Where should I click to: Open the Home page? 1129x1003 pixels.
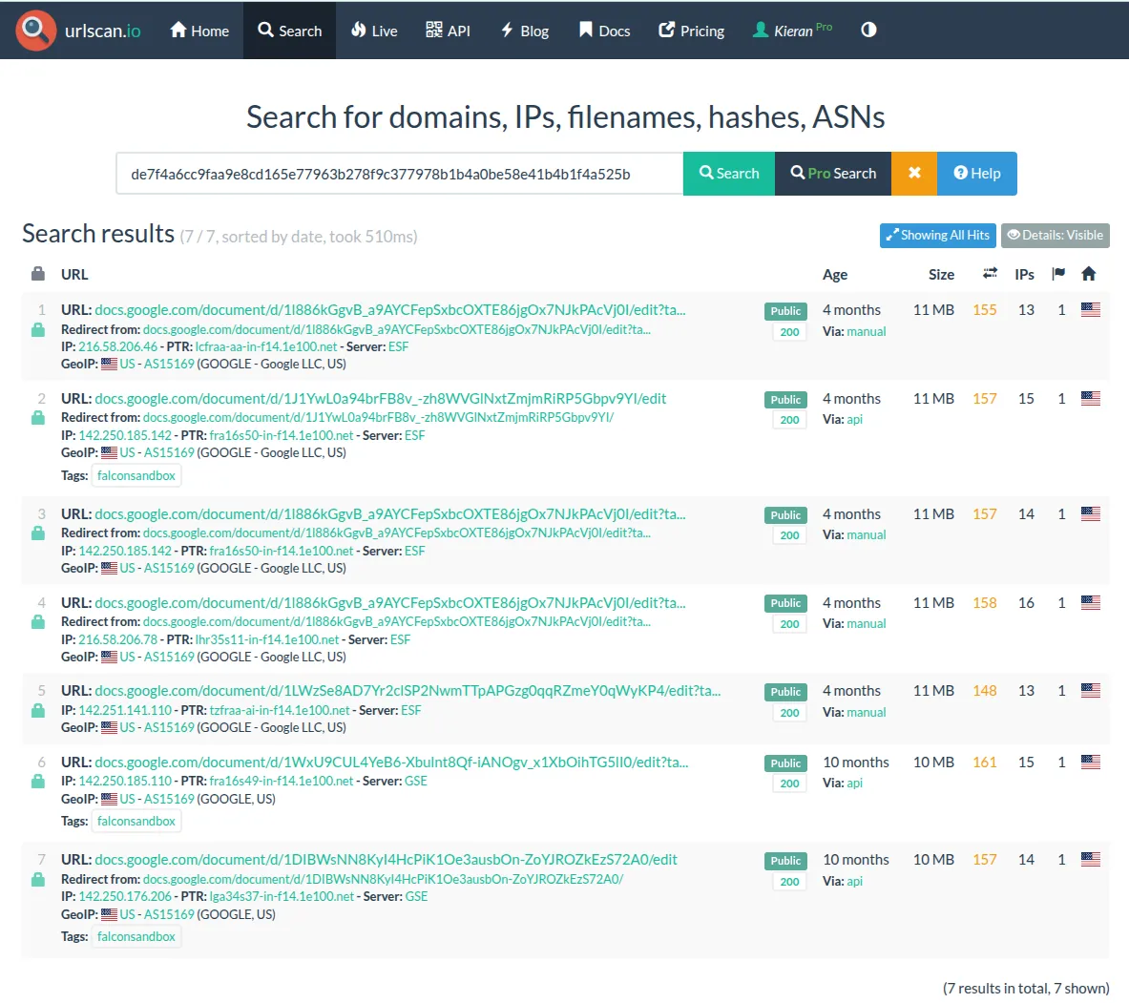[x=199, y=31]
